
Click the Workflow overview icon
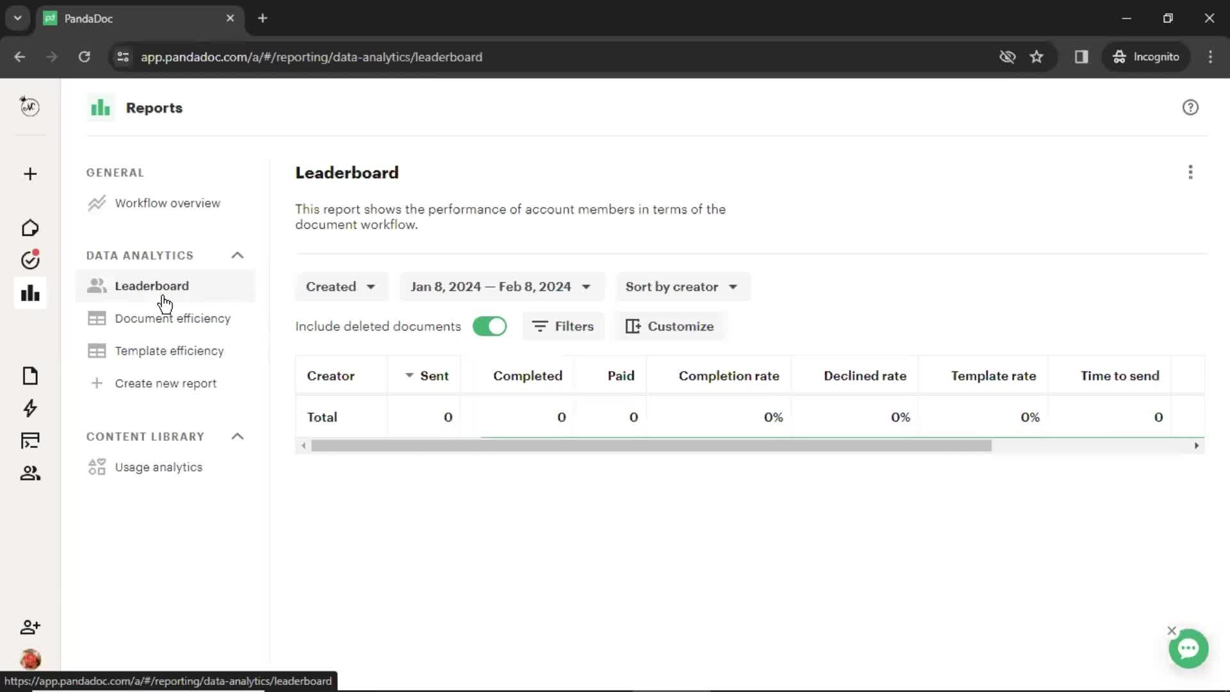coord(95,202)
